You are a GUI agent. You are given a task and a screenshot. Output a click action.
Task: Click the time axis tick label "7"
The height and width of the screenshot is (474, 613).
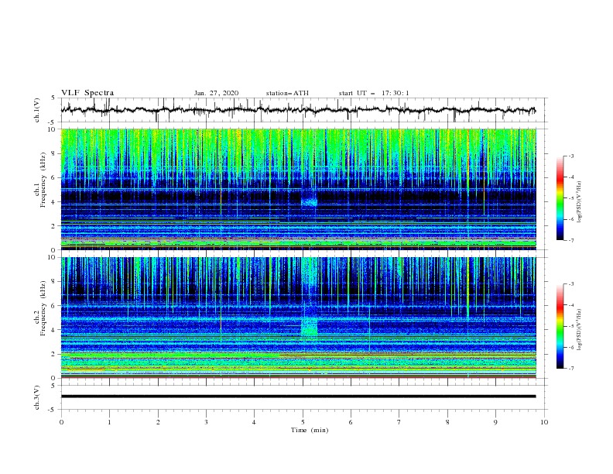coord(399,422)
